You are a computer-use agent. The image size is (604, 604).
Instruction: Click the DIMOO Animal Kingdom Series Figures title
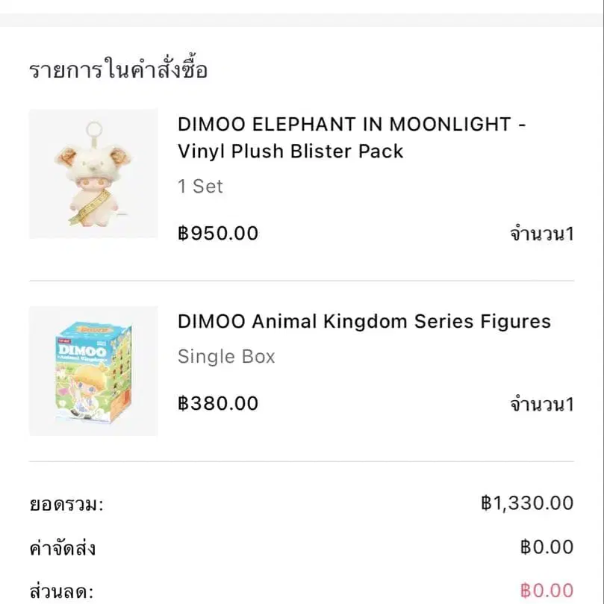tap(364, 321)
